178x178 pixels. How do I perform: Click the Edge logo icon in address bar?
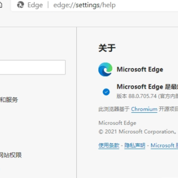21,5
